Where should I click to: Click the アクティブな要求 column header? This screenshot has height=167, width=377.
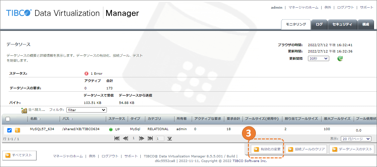tap(208, 119)
